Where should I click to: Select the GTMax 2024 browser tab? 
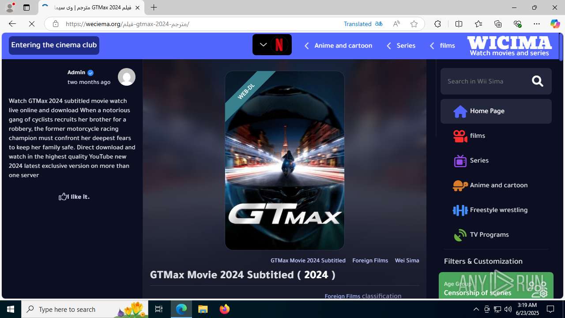[91, 8]
